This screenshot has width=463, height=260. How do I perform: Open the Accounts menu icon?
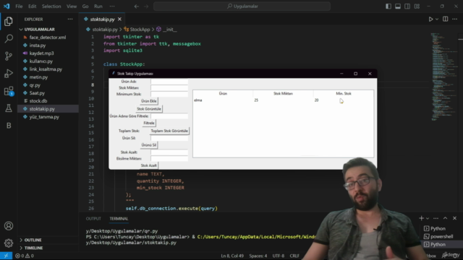(9, 226)
